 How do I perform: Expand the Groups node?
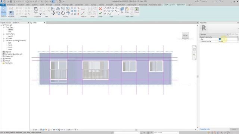click(x=1, y=61)
